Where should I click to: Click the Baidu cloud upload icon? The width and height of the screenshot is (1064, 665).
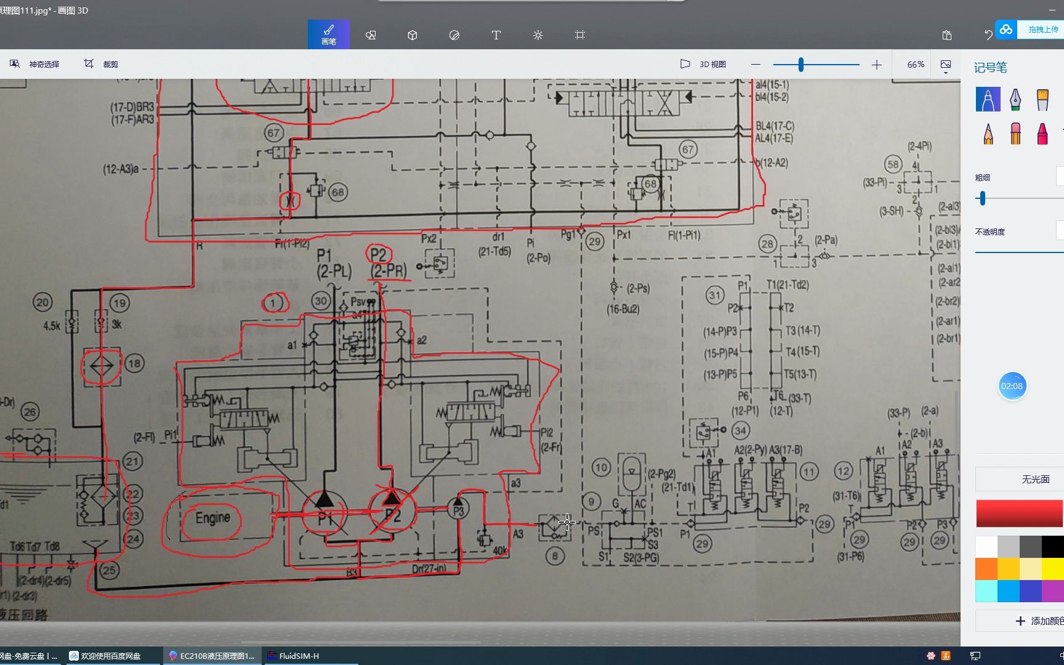click(x=1006, y=29)
